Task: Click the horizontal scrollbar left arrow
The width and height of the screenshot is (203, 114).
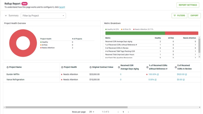Action: (4, 107)
